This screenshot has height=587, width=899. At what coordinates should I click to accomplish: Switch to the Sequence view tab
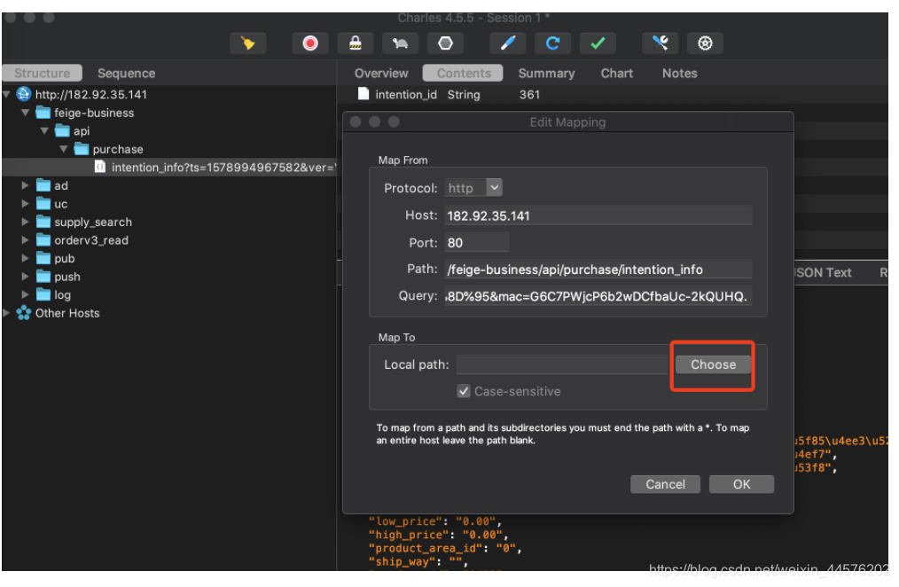click(x=126, y=74)
